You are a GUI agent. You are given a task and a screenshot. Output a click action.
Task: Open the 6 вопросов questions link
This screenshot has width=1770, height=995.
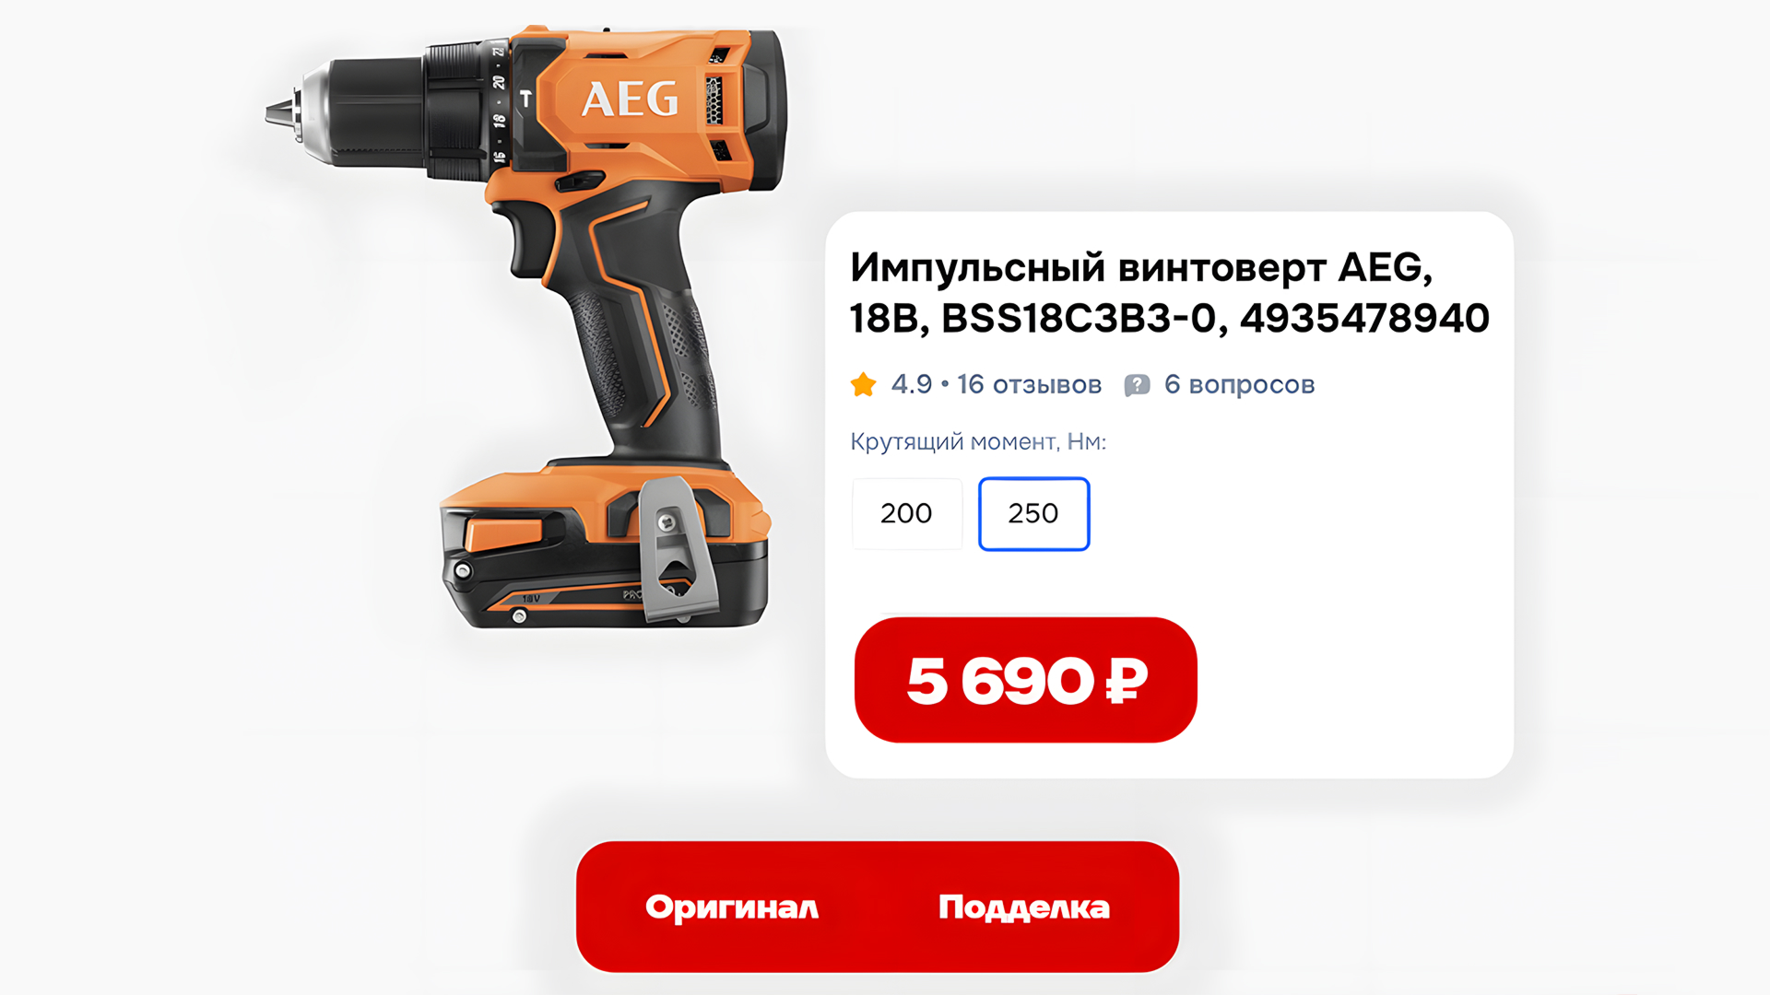click(1239, 384)
